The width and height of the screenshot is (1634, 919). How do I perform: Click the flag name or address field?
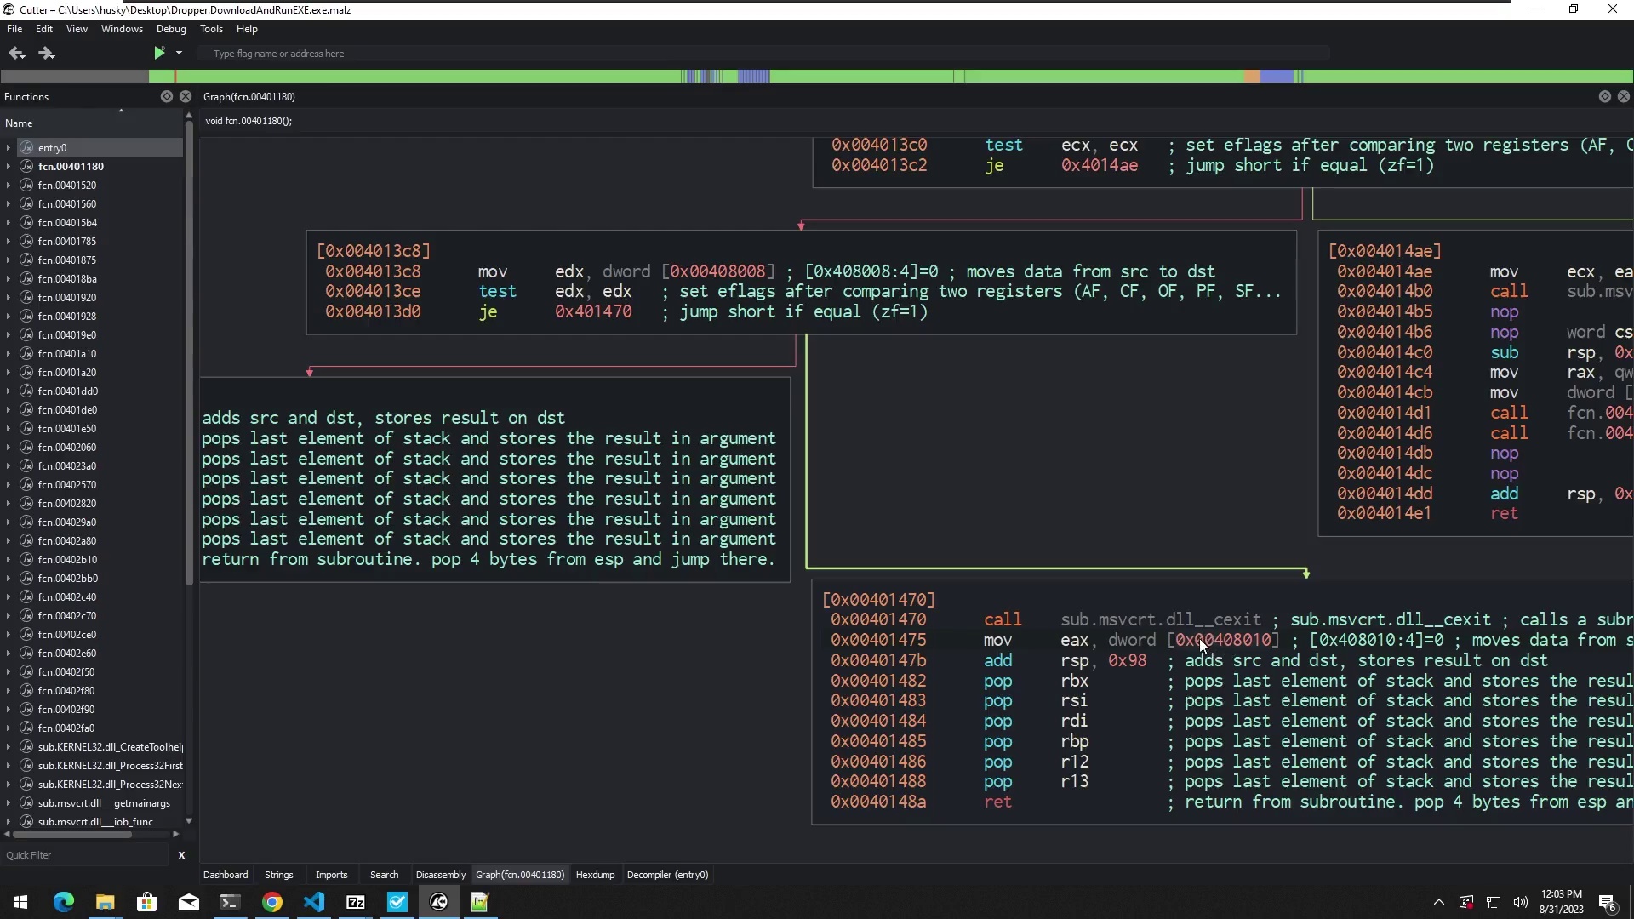pyautogui.click(x=762, y=54)
